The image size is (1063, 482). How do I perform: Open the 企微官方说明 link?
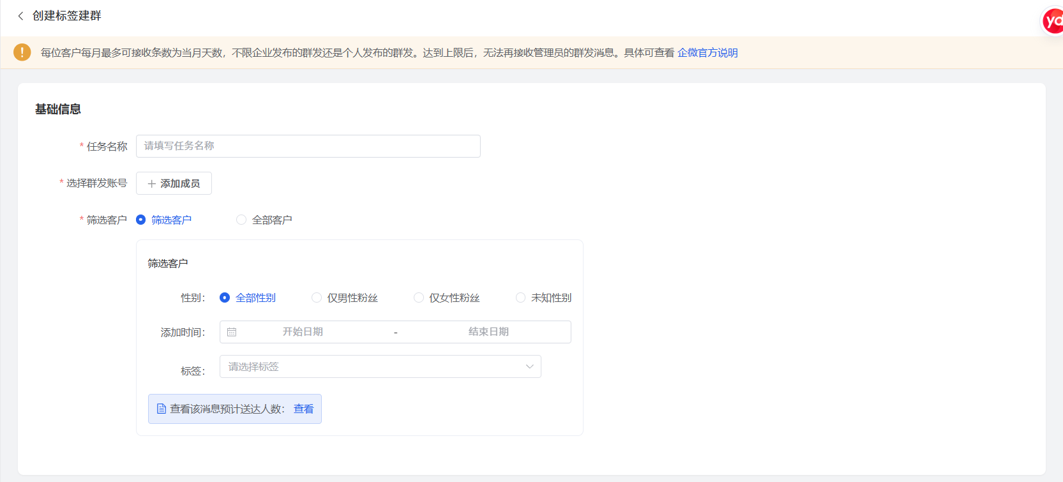pyautogui.click(x=707, y=53)
